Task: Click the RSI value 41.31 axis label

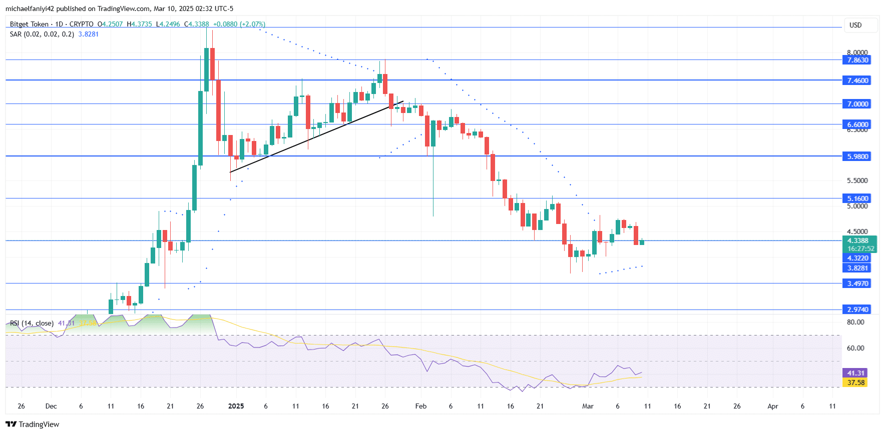Action: click(x=855, y=373)
